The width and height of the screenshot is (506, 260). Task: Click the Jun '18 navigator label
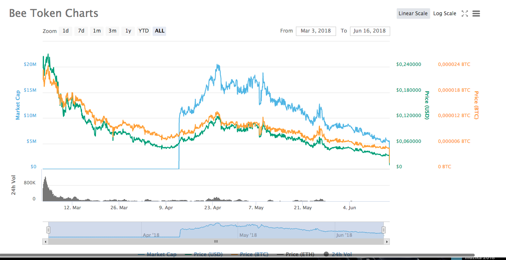click(x=344, y=235)
